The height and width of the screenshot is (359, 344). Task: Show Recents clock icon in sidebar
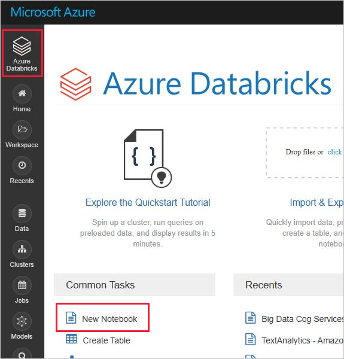pos(22,165)
